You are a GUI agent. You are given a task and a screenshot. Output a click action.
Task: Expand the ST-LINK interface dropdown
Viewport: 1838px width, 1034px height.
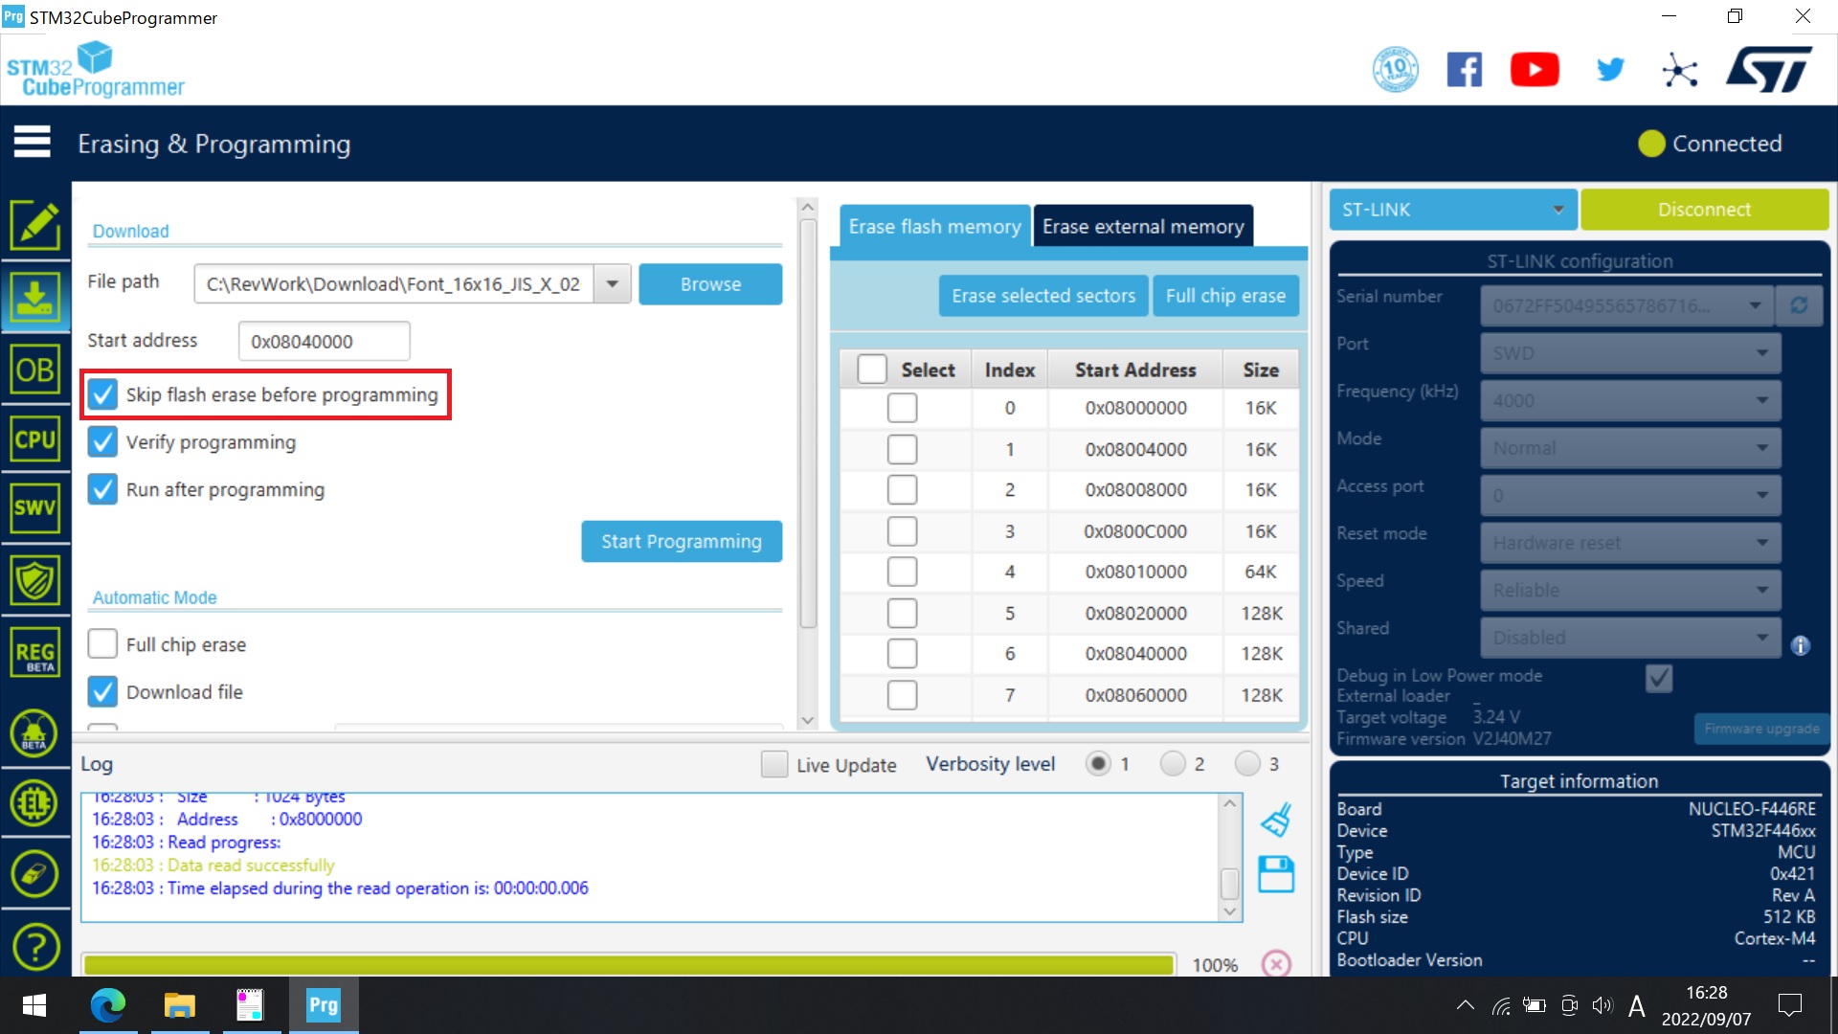[1556, 209]
